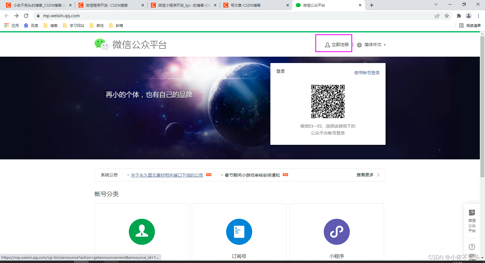Click 查看更多 to see more announcements
The width and height of the screenshot is (485, 263).
(x=368, y=175)
